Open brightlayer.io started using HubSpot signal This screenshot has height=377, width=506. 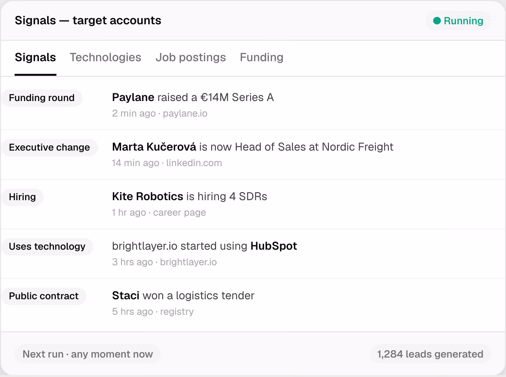(204, 246)
